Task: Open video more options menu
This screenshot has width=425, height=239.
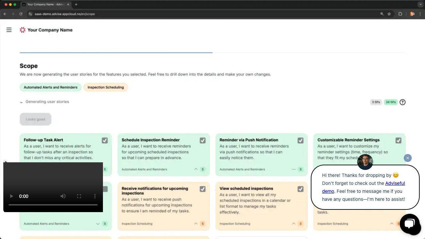Action: [95, 196]
